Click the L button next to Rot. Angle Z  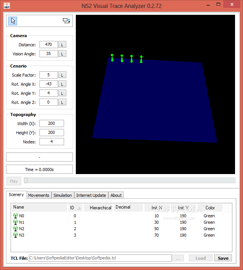coord(62,102)
